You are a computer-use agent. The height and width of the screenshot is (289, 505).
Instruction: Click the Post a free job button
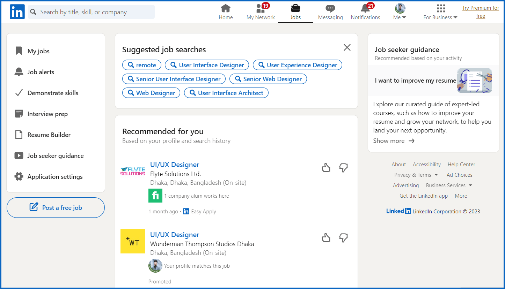56,208
